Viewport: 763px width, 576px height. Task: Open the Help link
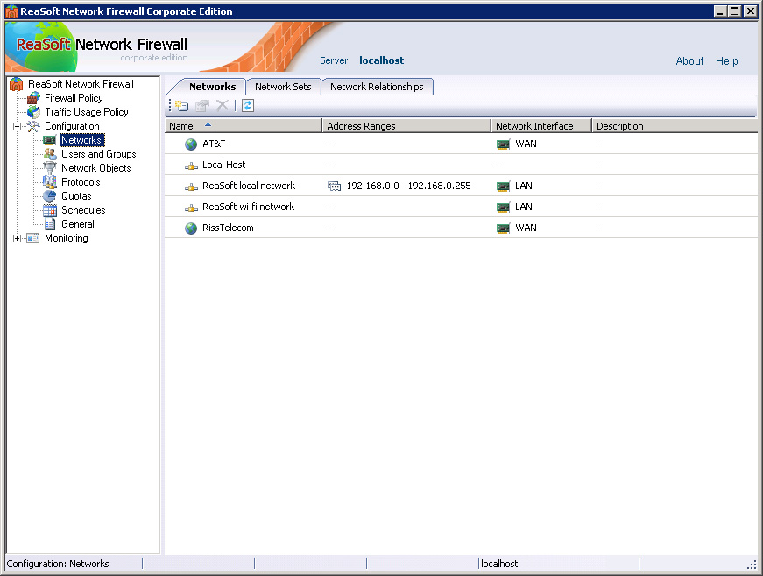[726, 60]
